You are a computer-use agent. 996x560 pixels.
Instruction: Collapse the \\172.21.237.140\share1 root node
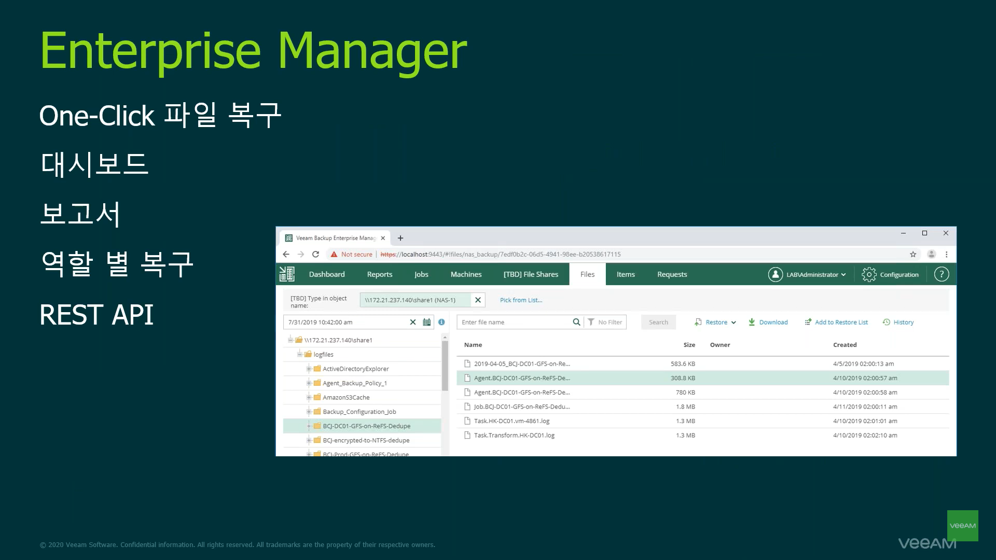pos(290,340)
